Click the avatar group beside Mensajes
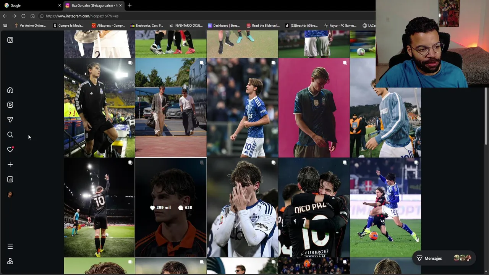Image resolution: width=489 pixels, height=275 pixels. [462, 258]
